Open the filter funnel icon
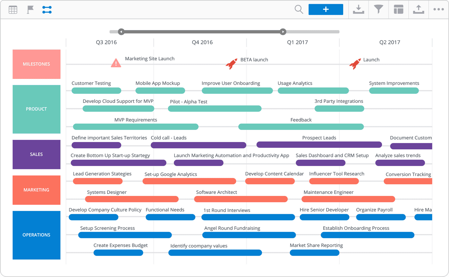Viewport: 449px width, 277px height. 378,10
